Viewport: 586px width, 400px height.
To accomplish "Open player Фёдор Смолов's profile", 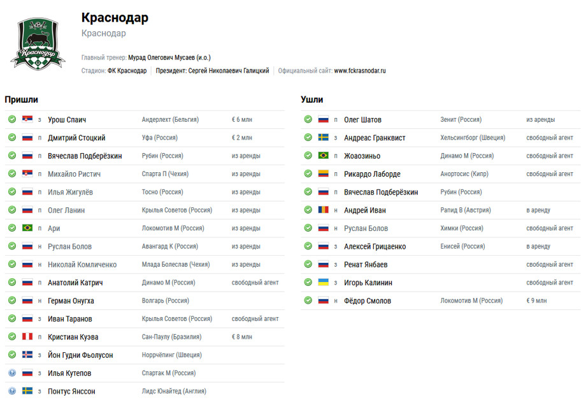I will click(x=368, y=300).
